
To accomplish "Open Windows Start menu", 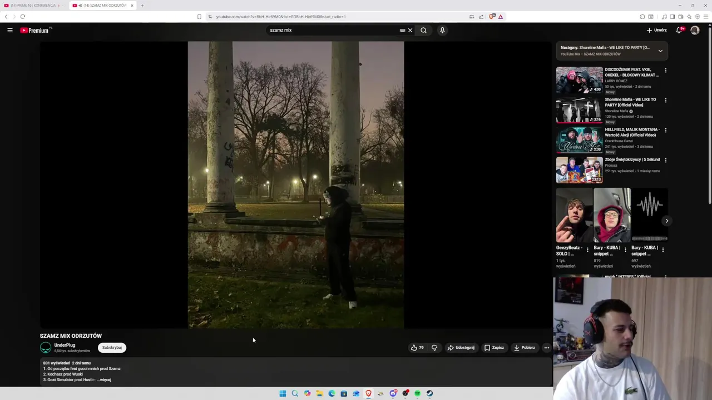I will coord(283,393).
